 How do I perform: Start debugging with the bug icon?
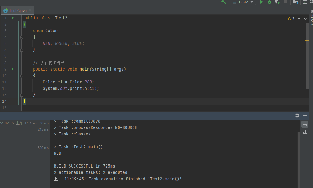pyautogui.click(x=270, y=2)
